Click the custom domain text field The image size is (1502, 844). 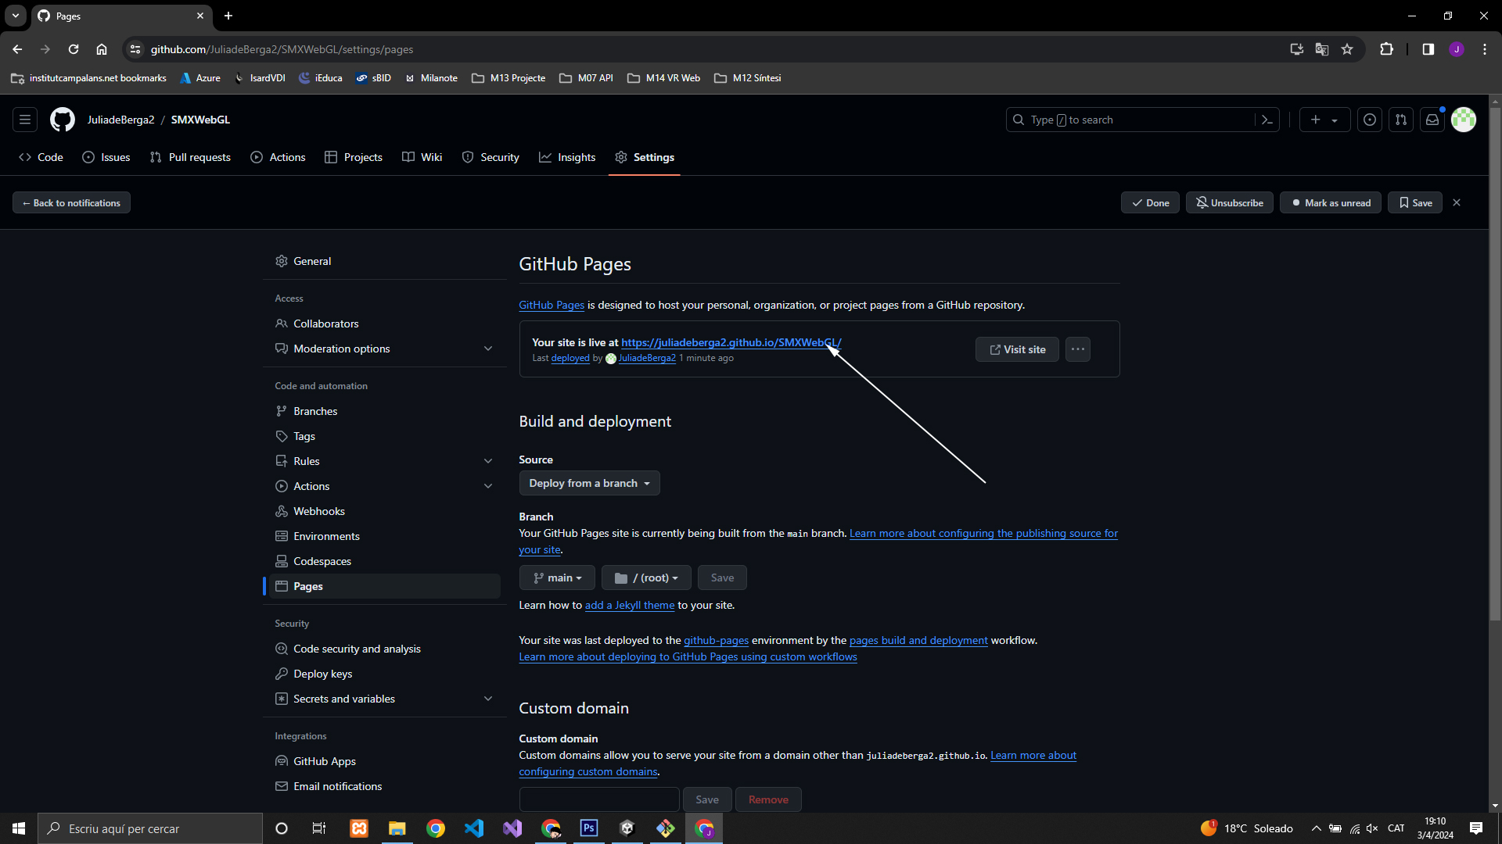[599, 799]
